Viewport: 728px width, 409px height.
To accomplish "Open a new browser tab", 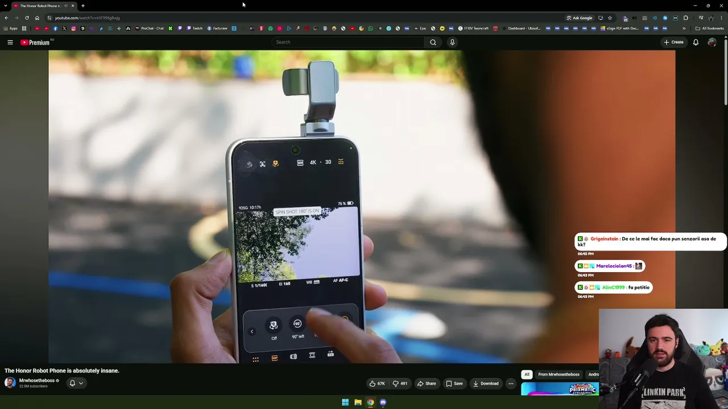I will [83, 6].
